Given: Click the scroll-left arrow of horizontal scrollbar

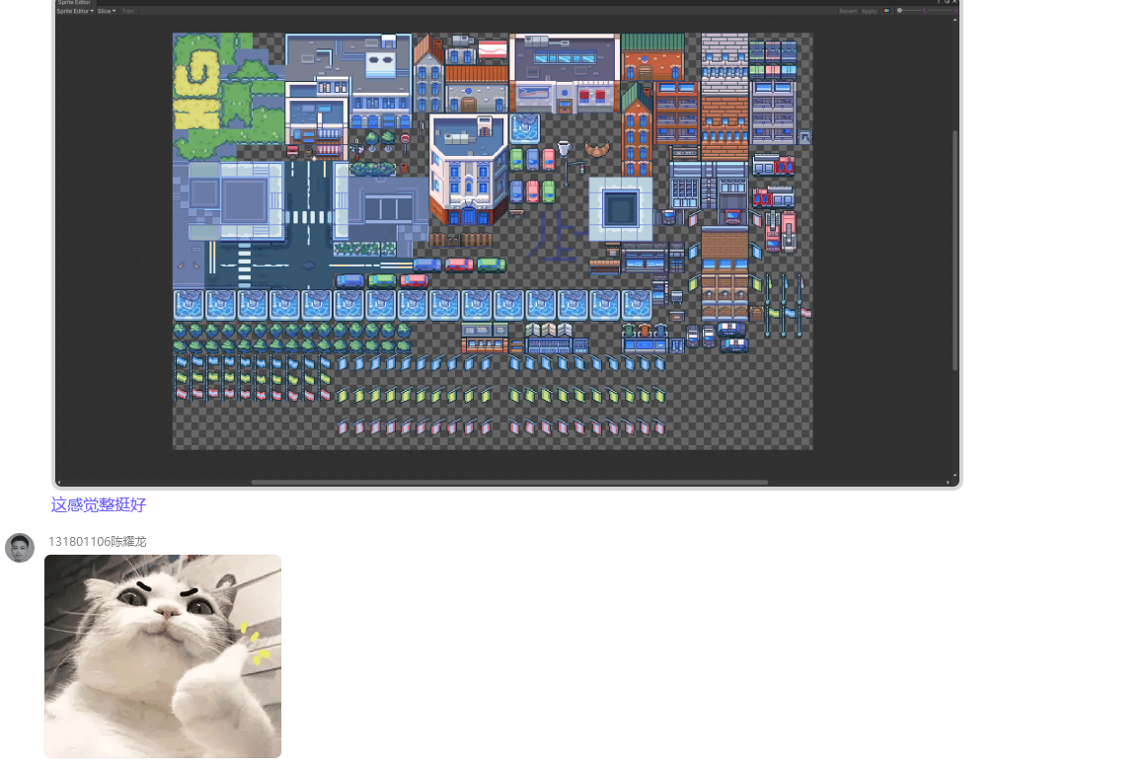Looking at the screenshot, I should pyautogui.click(x=59, y=483).
